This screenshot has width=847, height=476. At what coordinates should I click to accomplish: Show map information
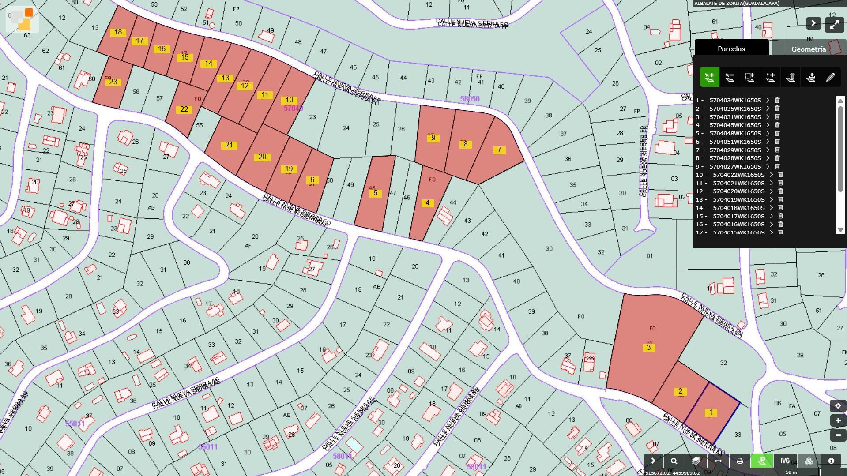click(831, 461)
